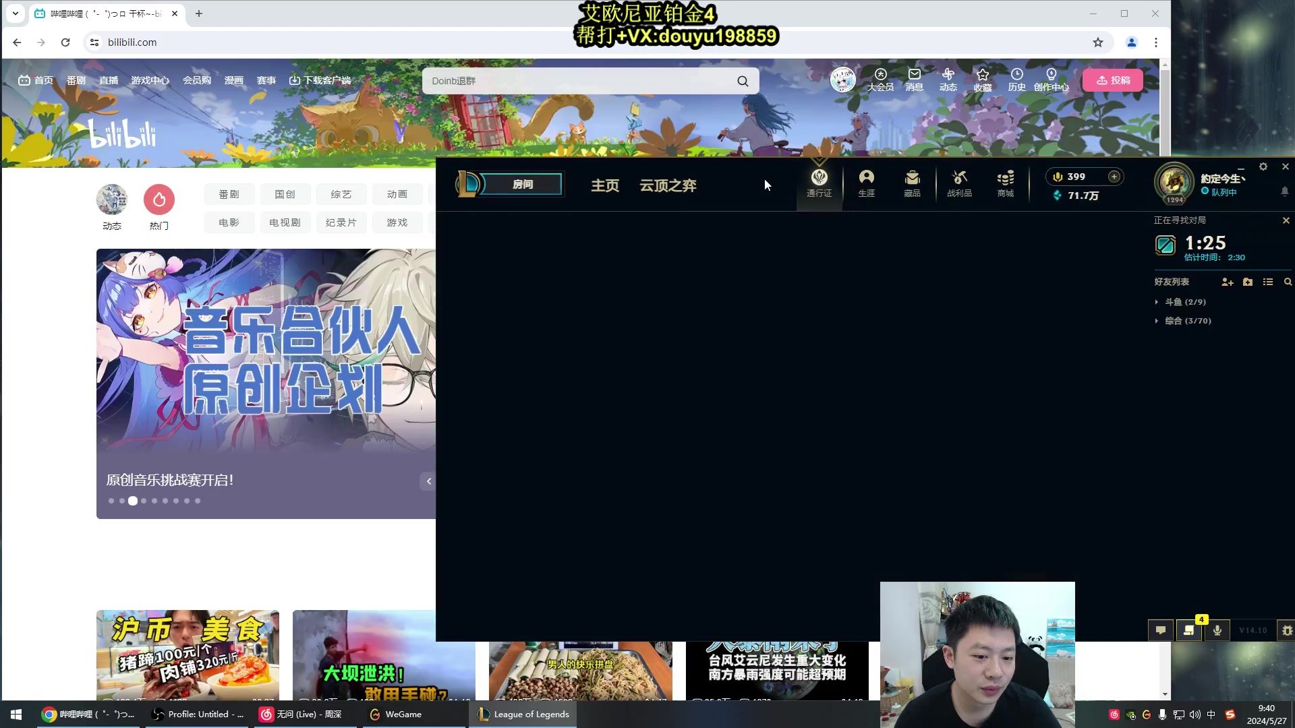
Task: Open 直播 in bilibili navigation
Action: pyautogui.click(x=109, y=80)
